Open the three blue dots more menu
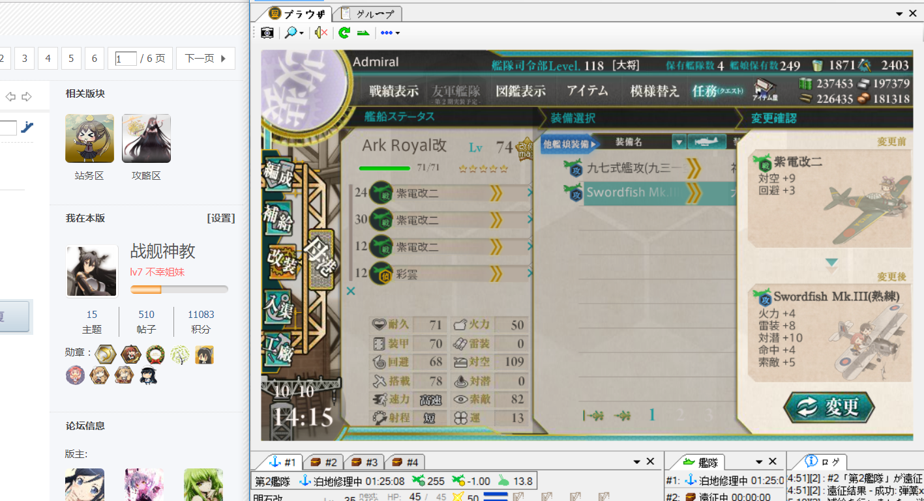 (387, 33)
